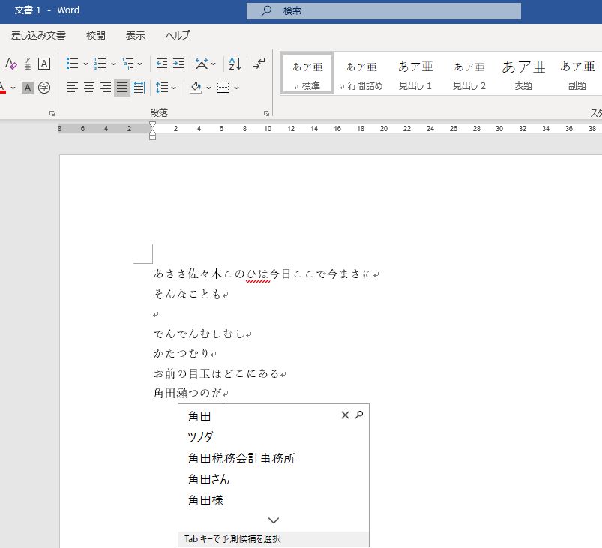Click the 検索 search box

point(384,11)
